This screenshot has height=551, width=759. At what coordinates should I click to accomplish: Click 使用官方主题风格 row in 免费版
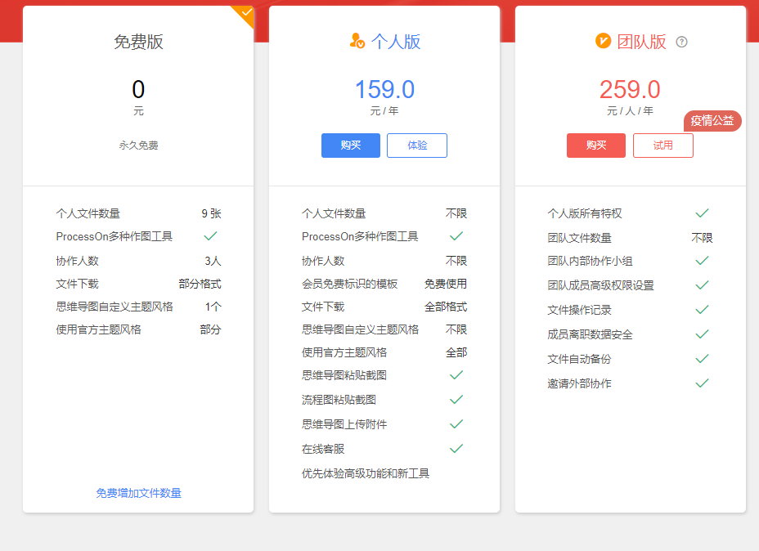click(x=138, y=330)
